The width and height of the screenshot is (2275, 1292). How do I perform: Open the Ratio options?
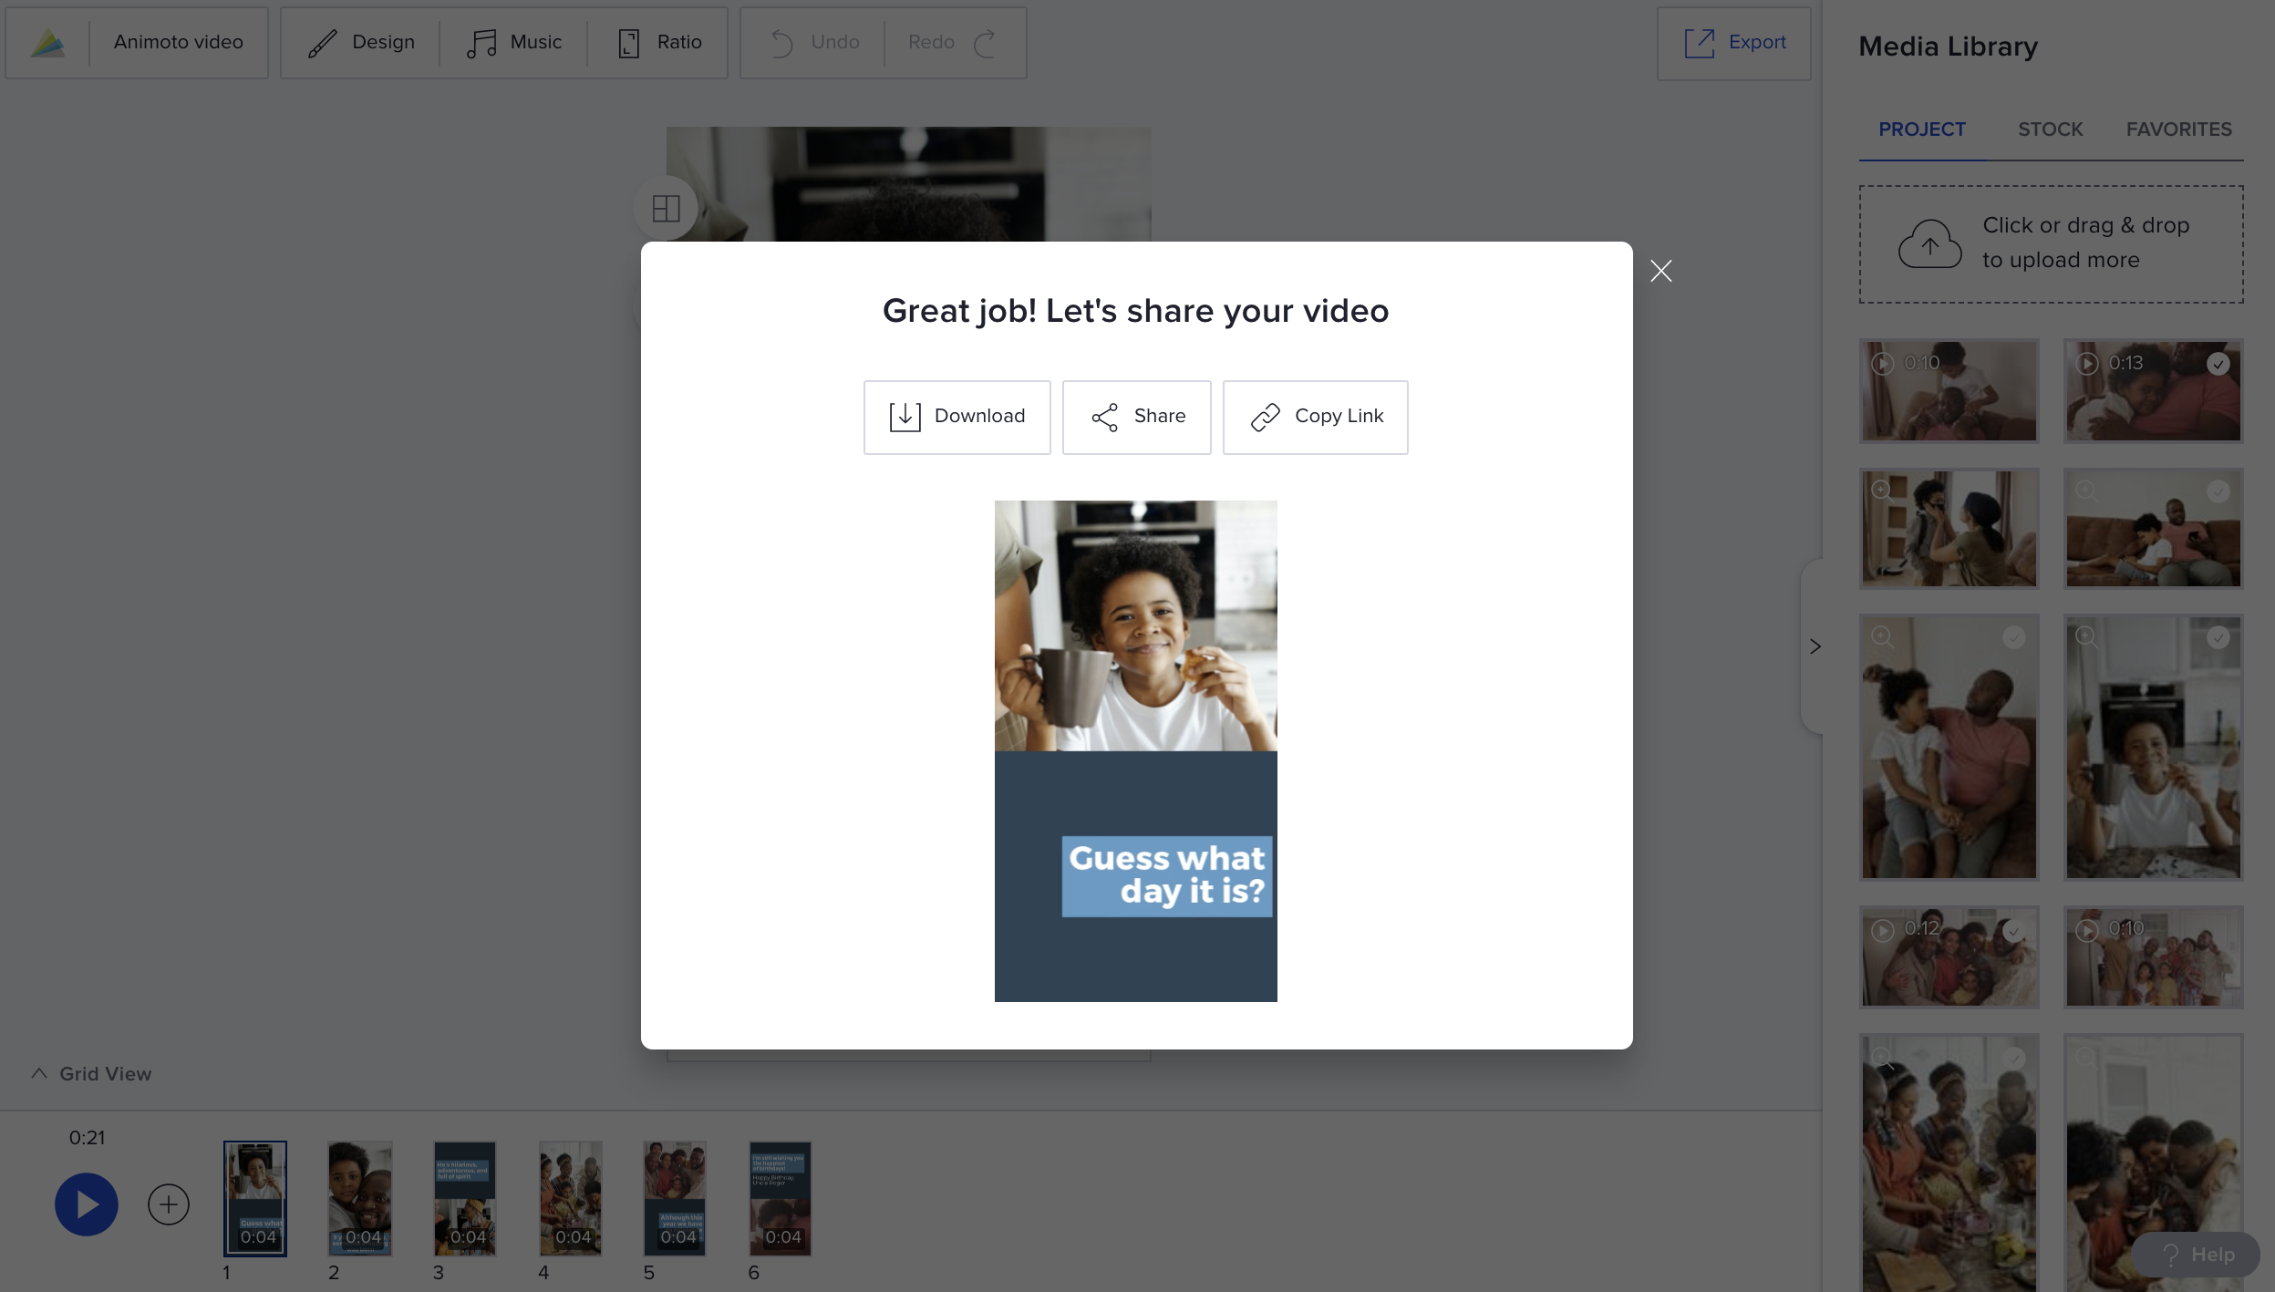click(x=660, y=43)
